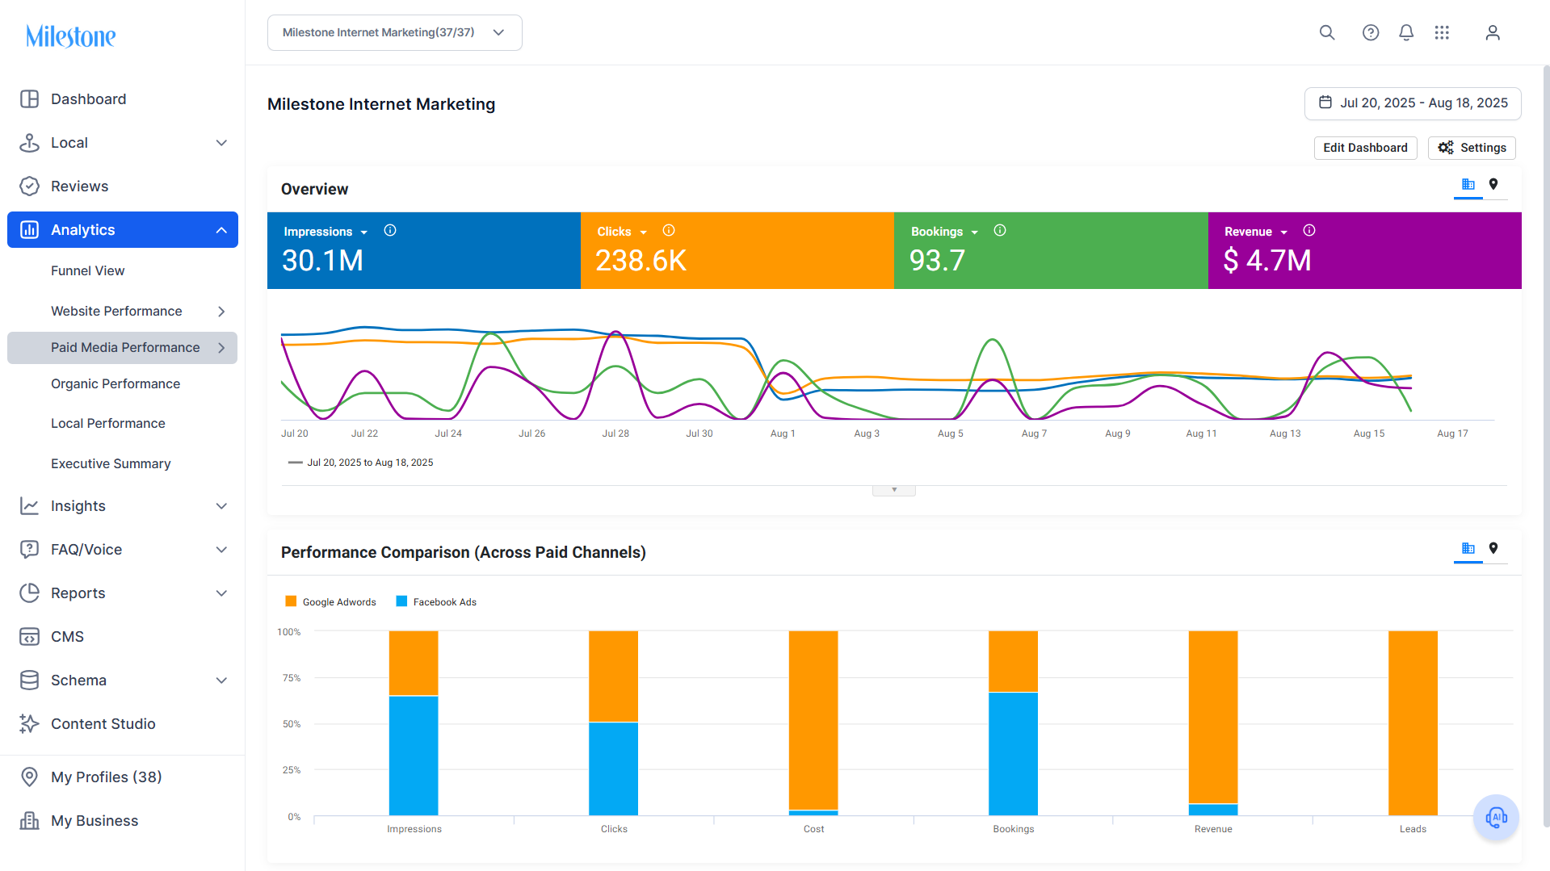Show info tooltip for Impressions metric

390,231
